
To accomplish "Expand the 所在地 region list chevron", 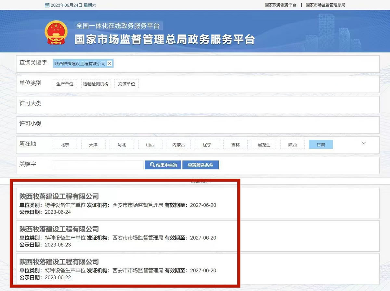I will tap(364, 143).
